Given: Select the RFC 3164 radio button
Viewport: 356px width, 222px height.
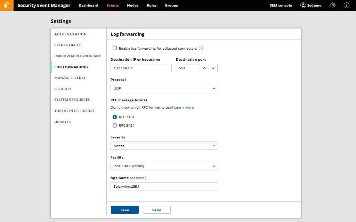Looking at the screenshot, I should (x=115, y=117).
